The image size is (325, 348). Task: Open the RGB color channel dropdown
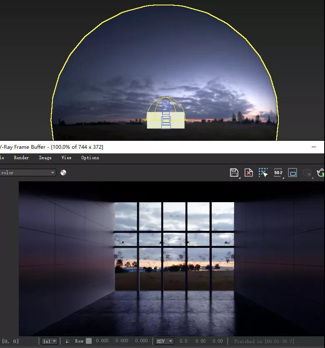(27, 173)
